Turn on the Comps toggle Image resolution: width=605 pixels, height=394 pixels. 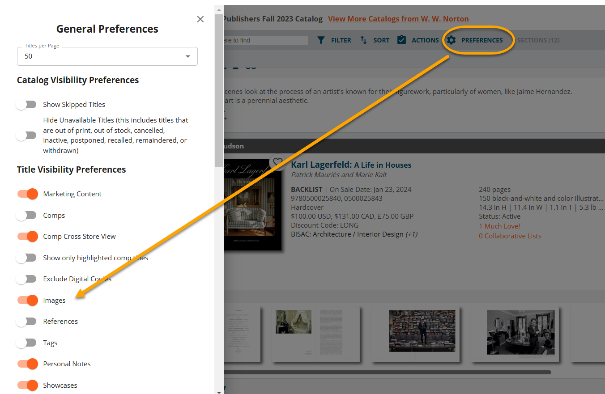[26, 216]
